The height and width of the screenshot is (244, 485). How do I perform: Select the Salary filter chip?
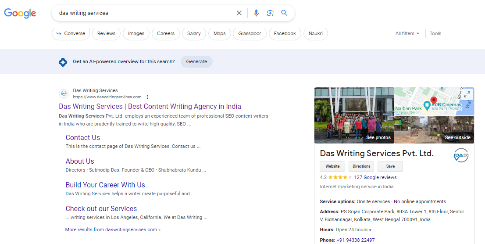click(194, 33)
